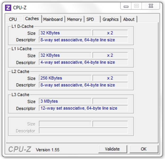Click the L2 Cache x 2 count field
The height and width of the screenshot is (159, 165).
click(x=110, y=78)
